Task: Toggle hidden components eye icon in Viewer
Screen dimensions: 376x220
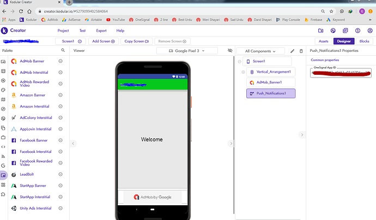Action: point(230,51)
